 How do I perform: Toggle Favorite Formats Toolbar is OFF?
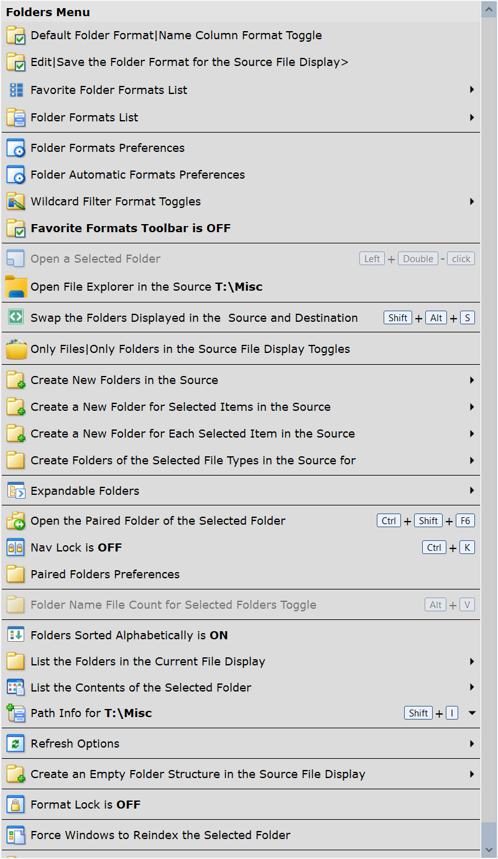(241, 228)
